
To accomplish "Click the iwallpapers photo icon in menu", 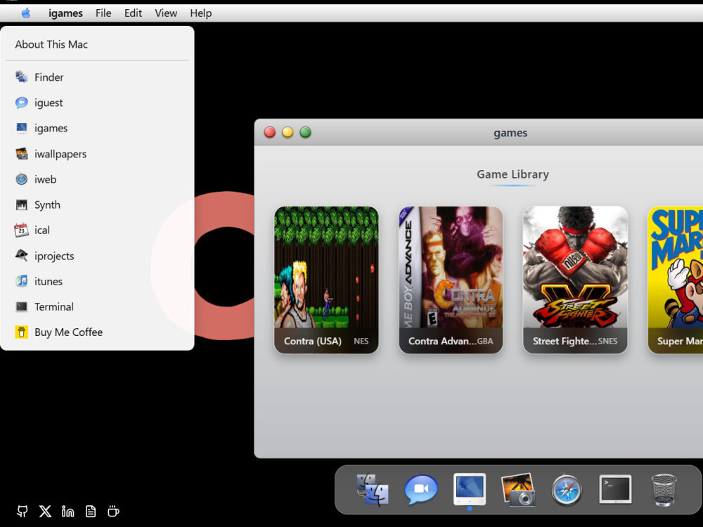I will click(22, 154).
